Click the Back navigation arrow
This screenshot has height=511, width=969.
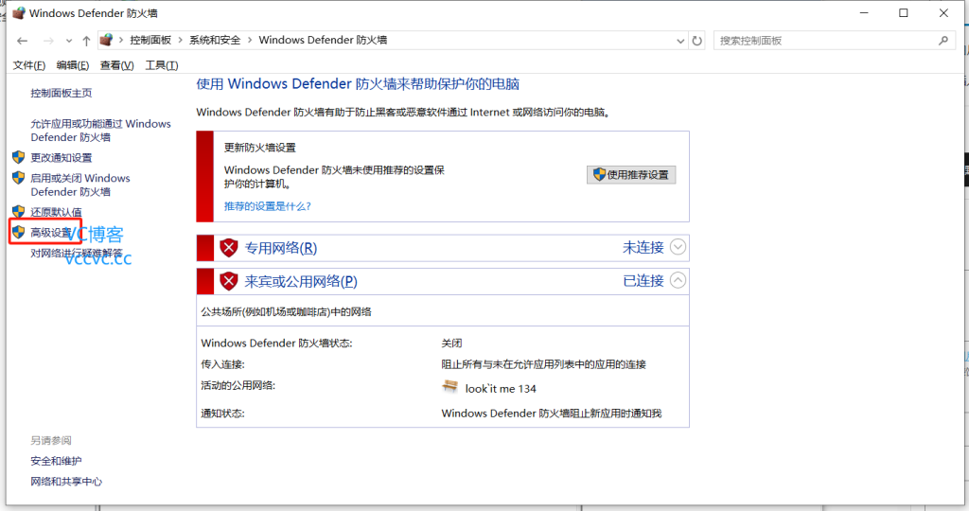(x=23, y=41)
